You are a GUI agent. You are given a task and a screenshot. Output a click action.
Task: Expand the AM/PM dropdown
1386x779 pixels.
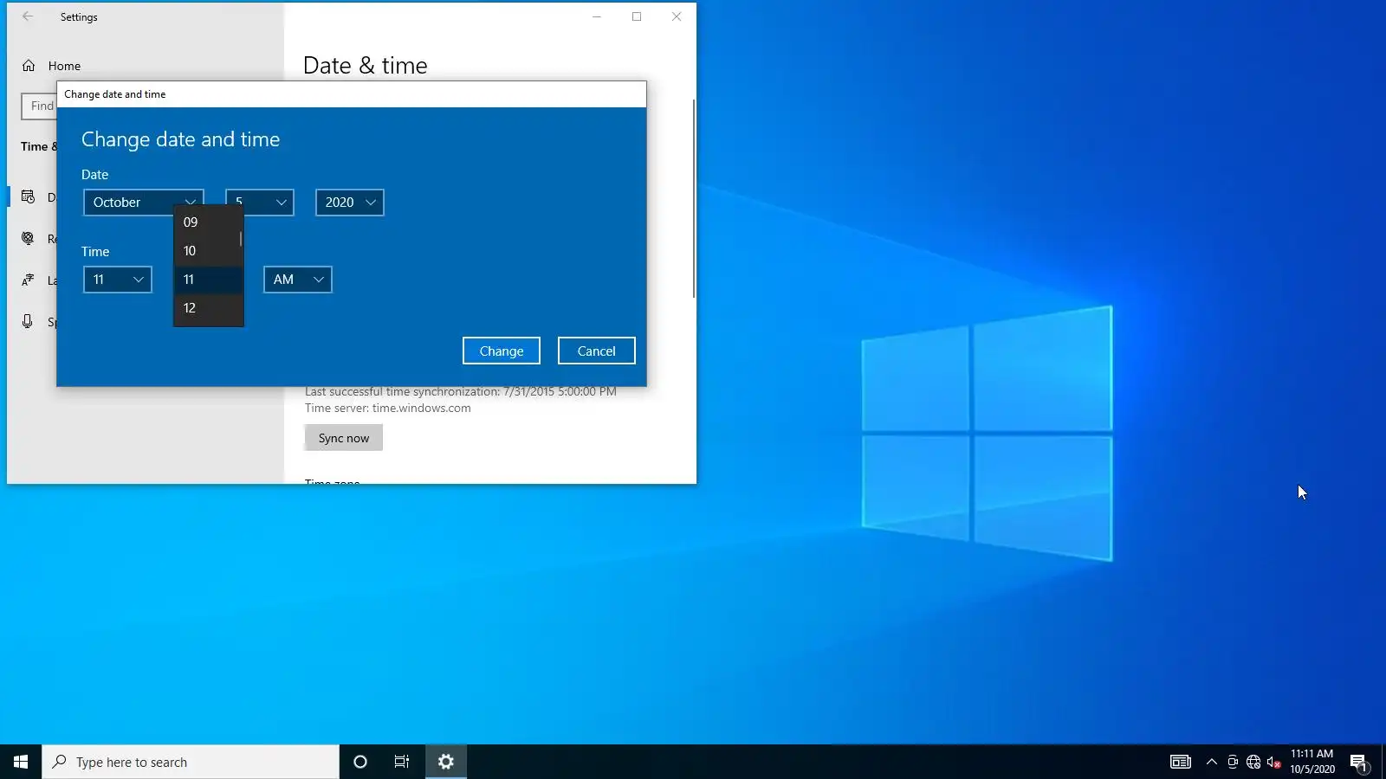point(298,280)
